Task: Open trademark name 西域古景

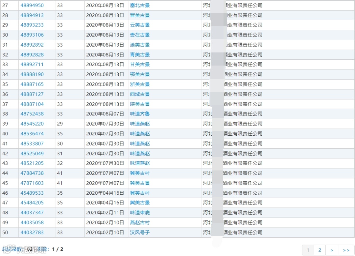Action: [x=140, y=94]
